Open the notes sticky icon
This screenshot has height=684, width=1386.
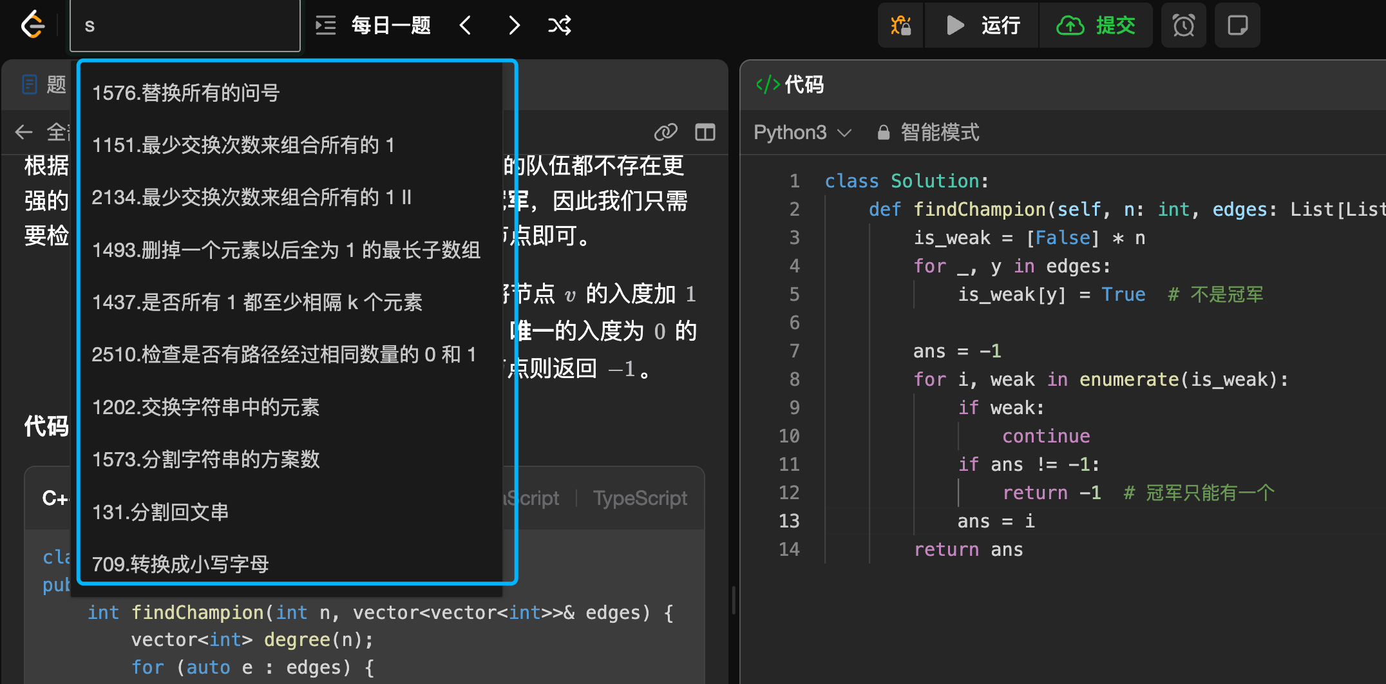point(1237,26)
